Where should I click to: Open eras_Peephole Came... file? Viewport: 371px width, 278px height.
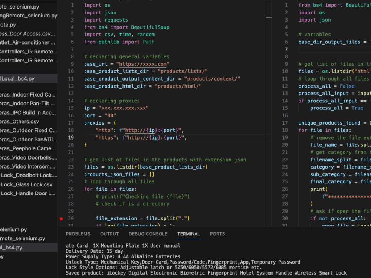point(29,148)
